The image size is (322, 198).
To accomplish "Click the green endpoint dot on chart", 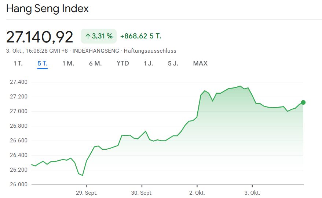I will pos(303,102).
